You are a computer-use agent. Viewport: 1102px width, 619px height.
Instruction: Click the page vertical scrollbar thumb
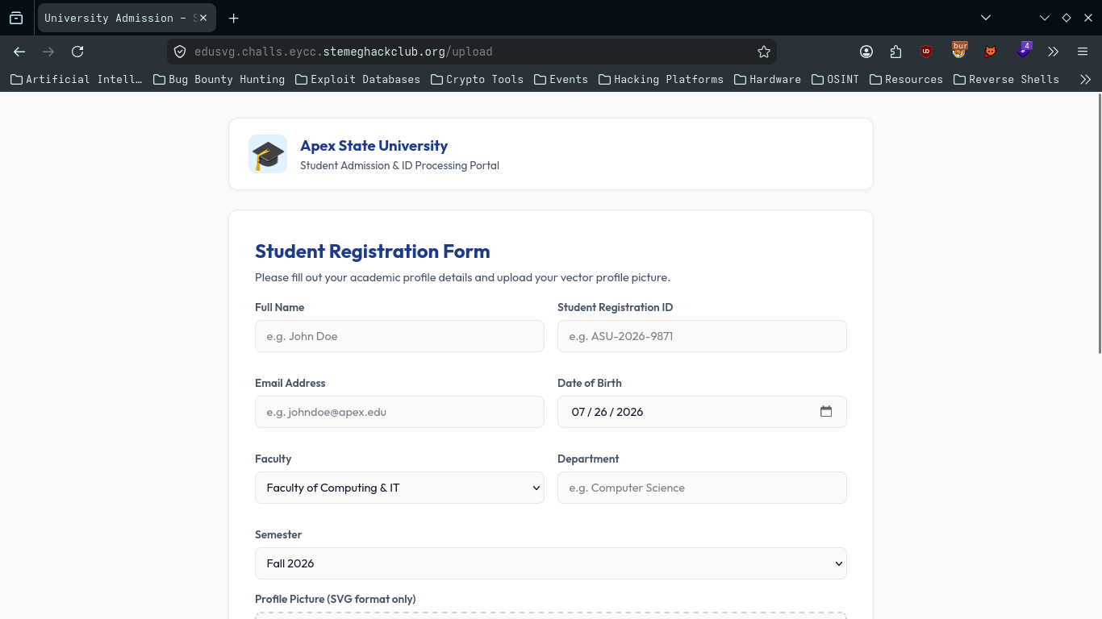[x=1099, y=223]
